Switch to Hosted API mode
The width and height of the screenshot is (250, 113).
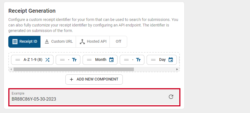click(93, 42)
